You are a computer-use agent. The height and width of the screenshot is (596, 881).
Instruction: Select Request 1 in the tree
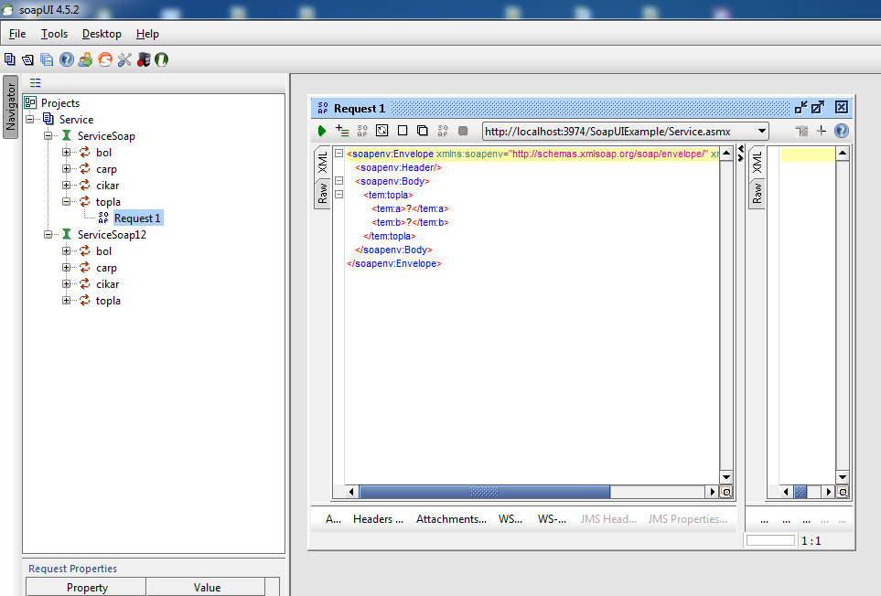point(137,218)
